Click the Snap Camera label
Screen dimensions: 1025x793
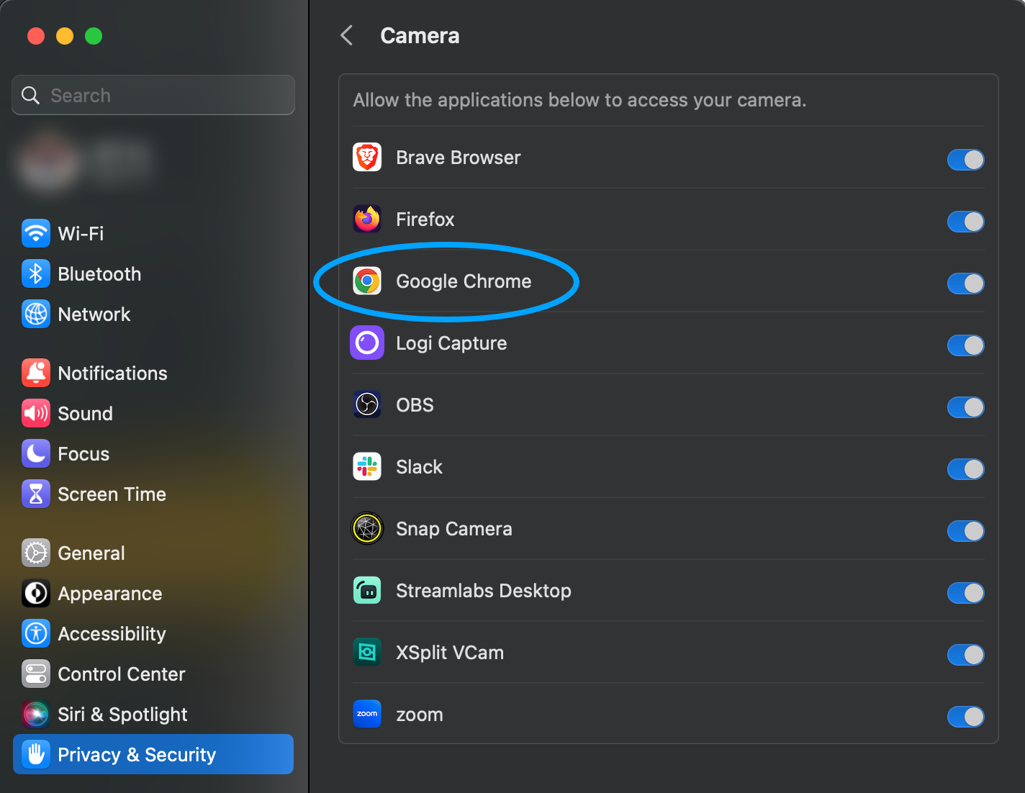point(454,528)
